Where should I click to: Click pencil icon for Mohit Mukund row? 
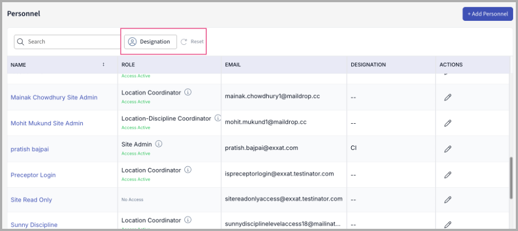448,123
